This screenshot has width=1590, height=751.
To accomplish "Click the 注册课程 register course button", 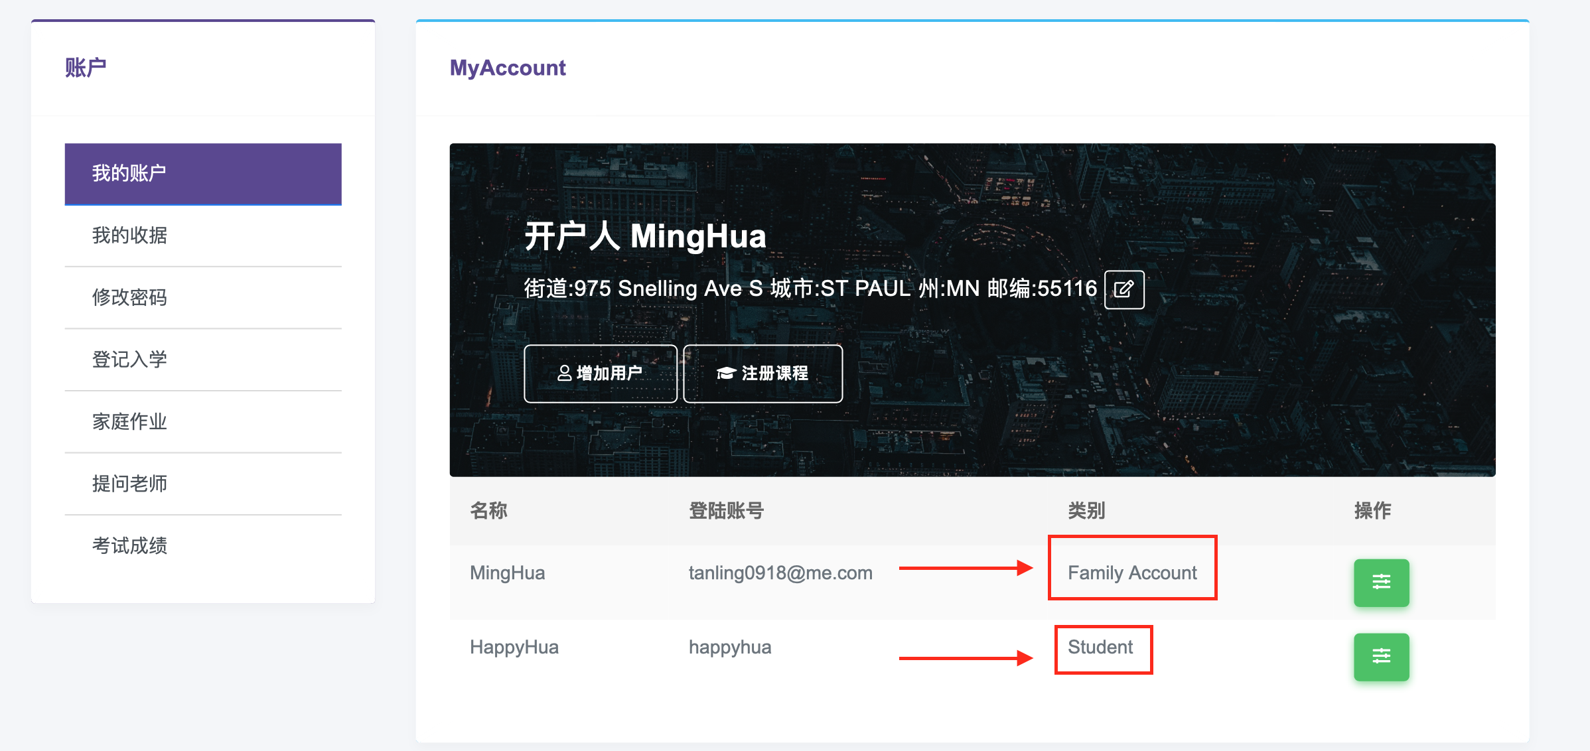I will click(x=762, y=374).
